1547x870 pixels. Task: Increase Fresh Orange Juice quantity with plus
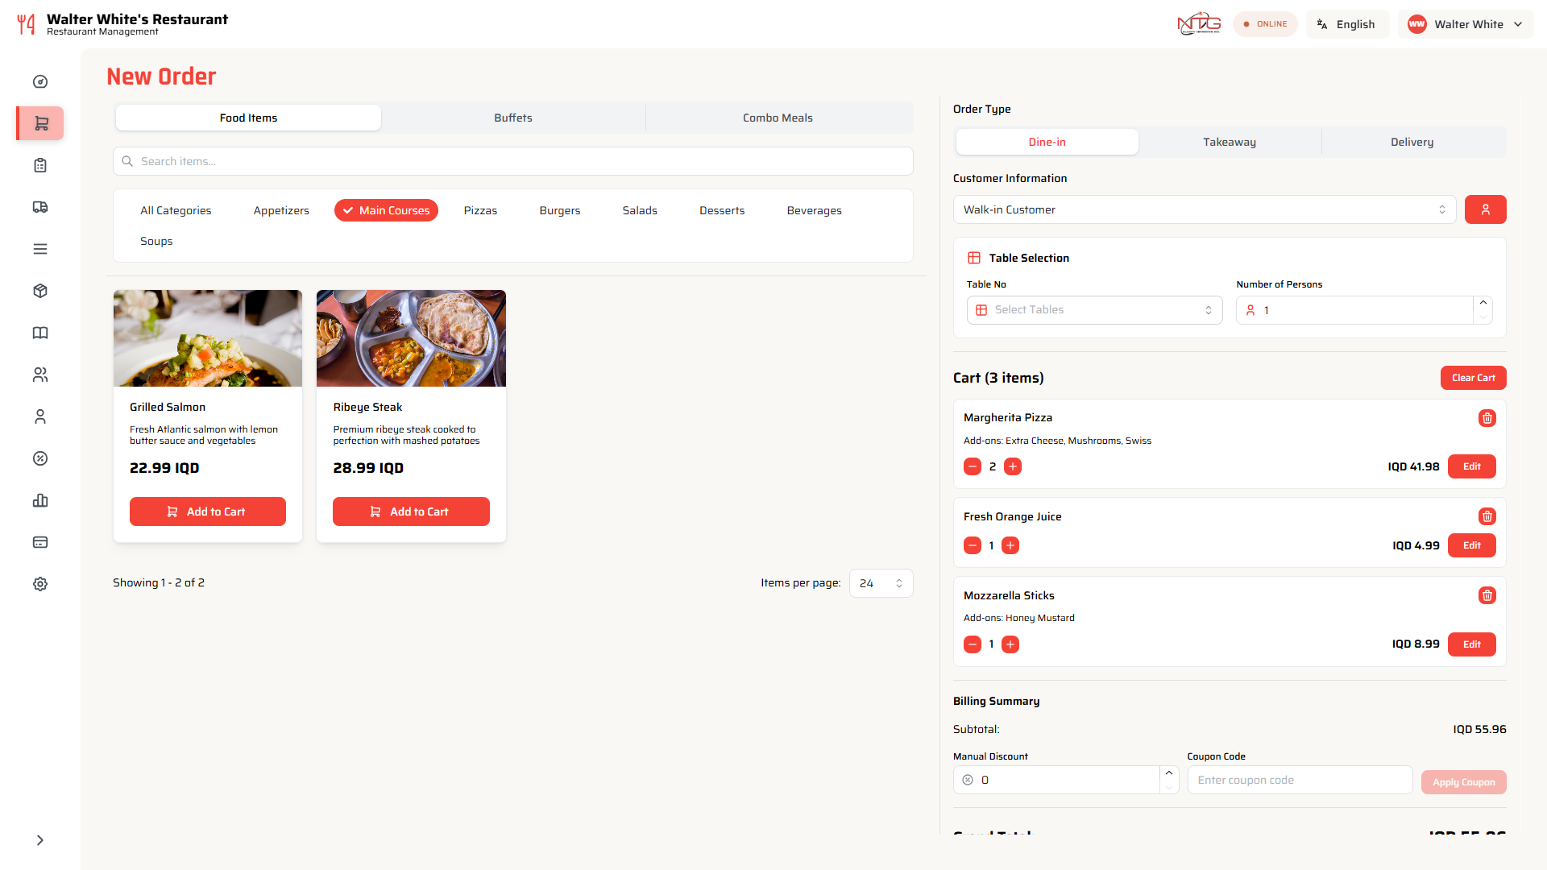click(1010, 545)
